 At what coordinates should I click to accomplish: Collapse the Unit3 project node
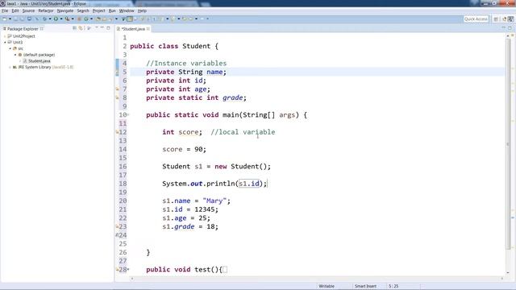coord(5,43)
